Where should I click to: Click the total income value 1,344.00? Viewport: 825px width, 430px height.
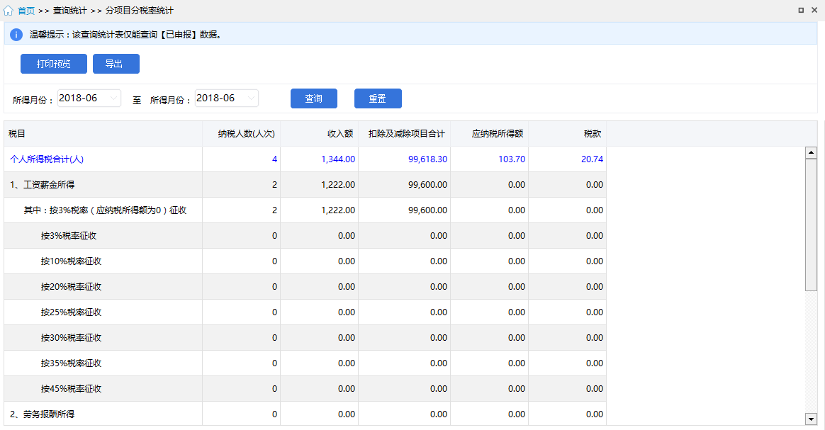click(x=338, y=159)
